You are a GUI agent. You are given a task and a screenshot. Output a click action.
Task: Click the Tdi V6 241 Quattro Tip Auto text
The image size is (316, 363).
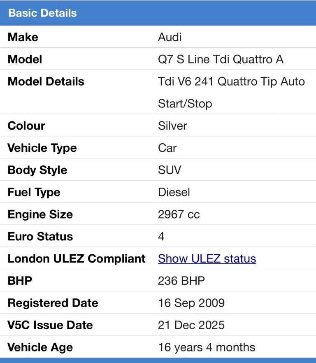(x=231, y=81)
